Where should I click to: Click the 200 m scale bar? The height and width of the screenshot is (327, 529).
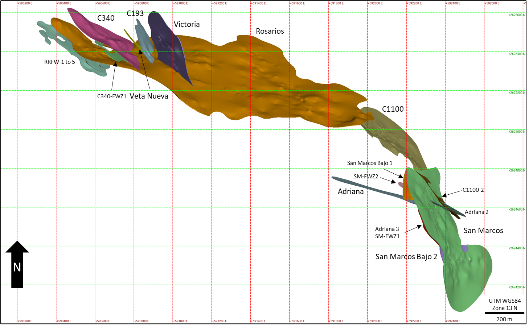pos(504,313)
